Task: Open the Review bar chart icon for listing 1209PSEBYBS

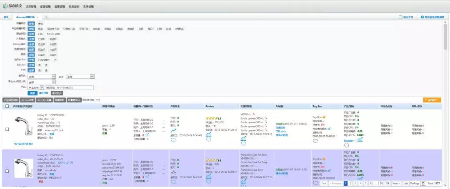Action: point(209,134)
